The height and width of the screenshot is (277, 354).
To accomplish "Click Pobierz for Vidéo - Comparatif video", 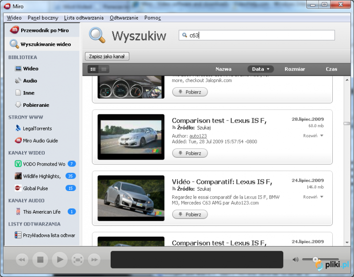I will click(190, 215).
